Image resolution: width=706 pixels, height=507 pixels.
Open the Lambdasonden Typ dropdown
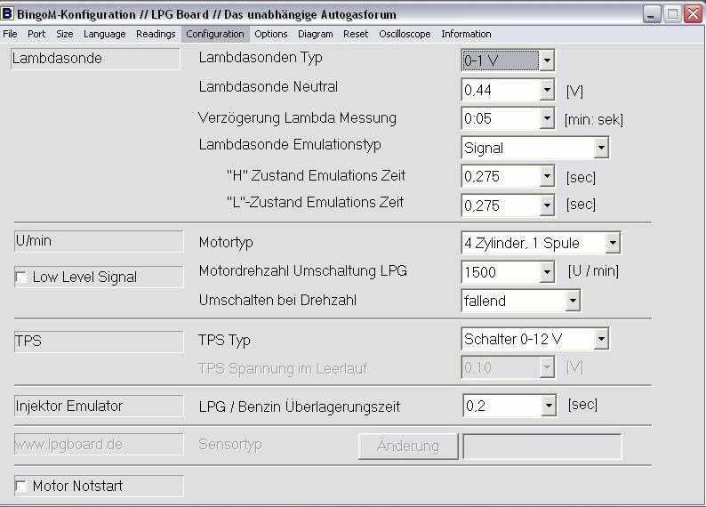tap(547, 60)
